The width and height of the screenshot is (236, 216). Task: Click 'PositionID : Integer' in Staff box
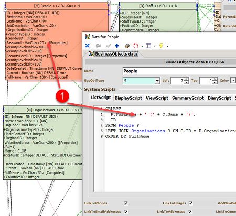click(x=137, y=26)
